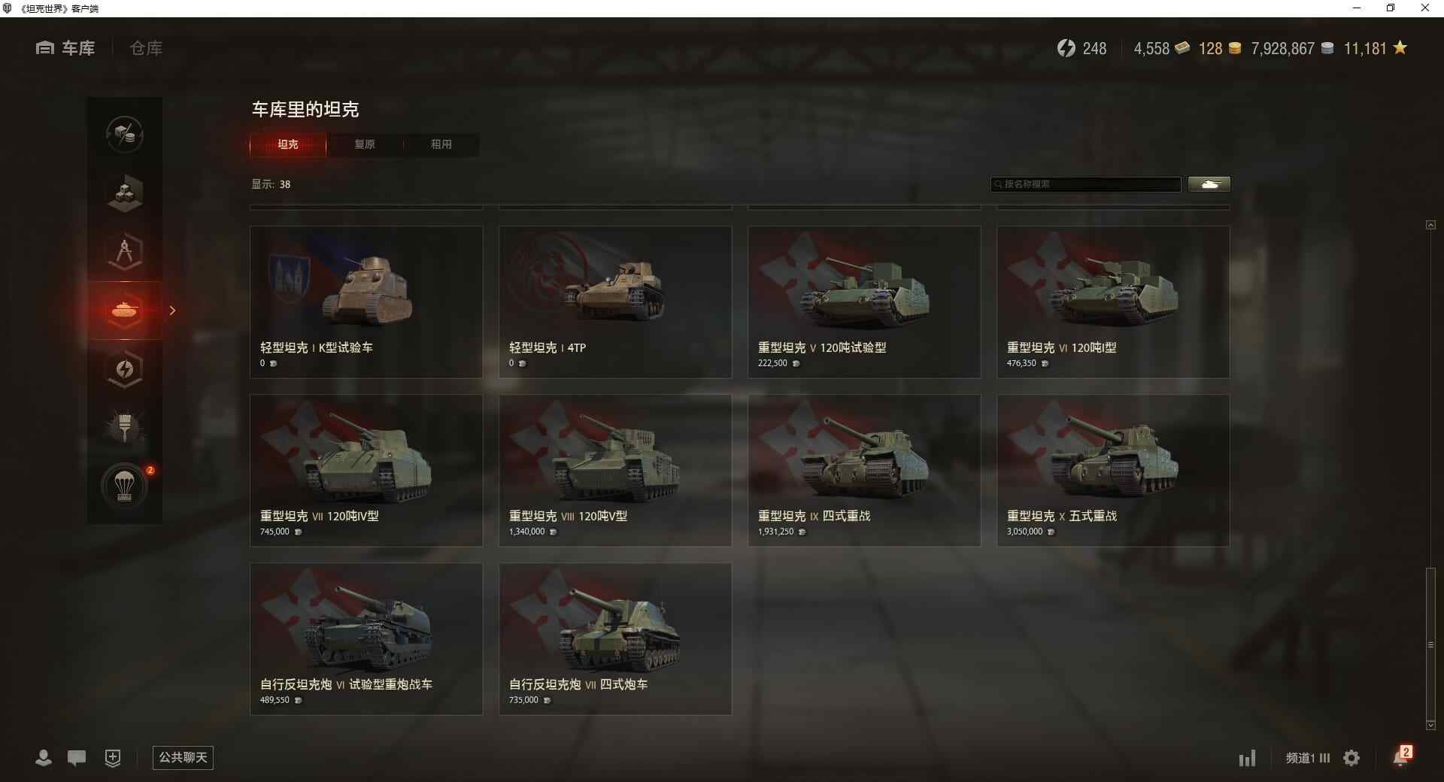Click the scrollbar up arrow
Viewport: 1444px width, 782px height.
coord(1430,225)
